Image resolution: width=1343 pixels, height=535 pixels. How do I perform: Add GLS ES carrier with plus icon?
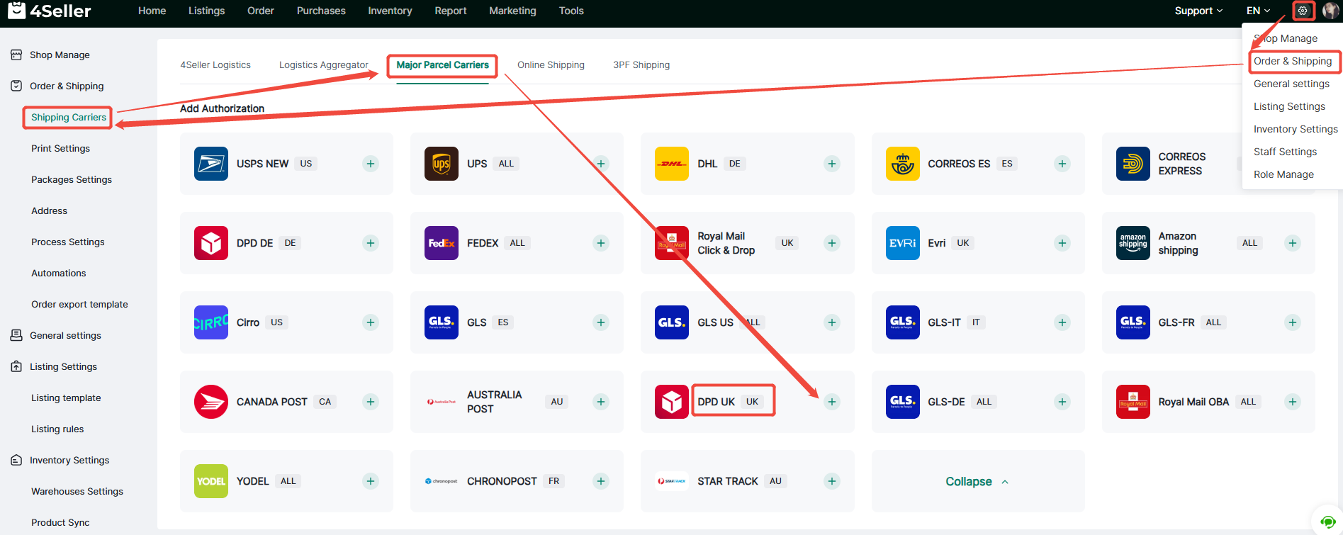pyautogui.click(x=601, y=322)
